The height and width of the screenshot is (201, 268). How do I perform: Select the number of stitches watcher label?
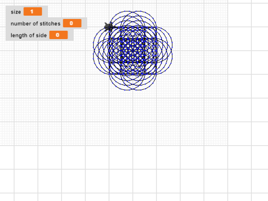coord(36,23)
